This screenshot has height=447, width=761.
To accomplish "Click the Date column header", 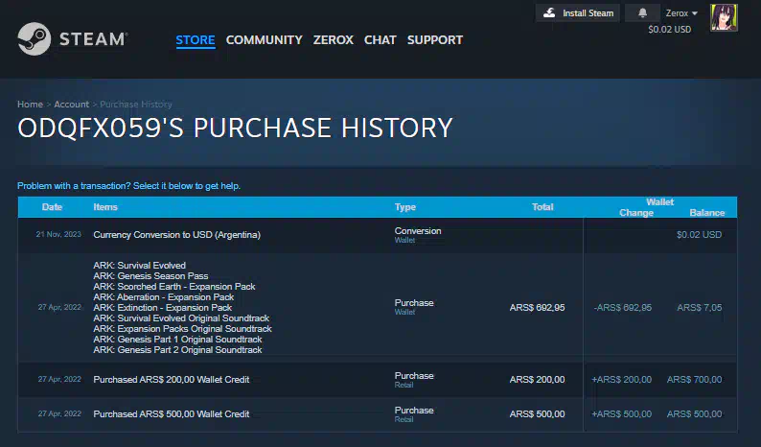I will coord(52,207).
